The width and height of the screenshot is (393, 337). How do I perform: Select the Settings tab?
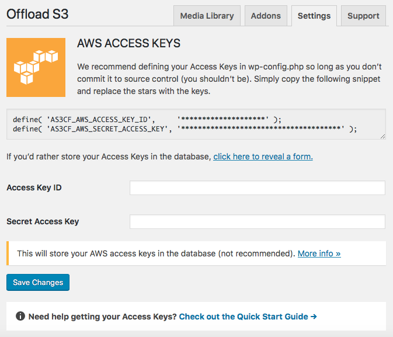point(314,16)
